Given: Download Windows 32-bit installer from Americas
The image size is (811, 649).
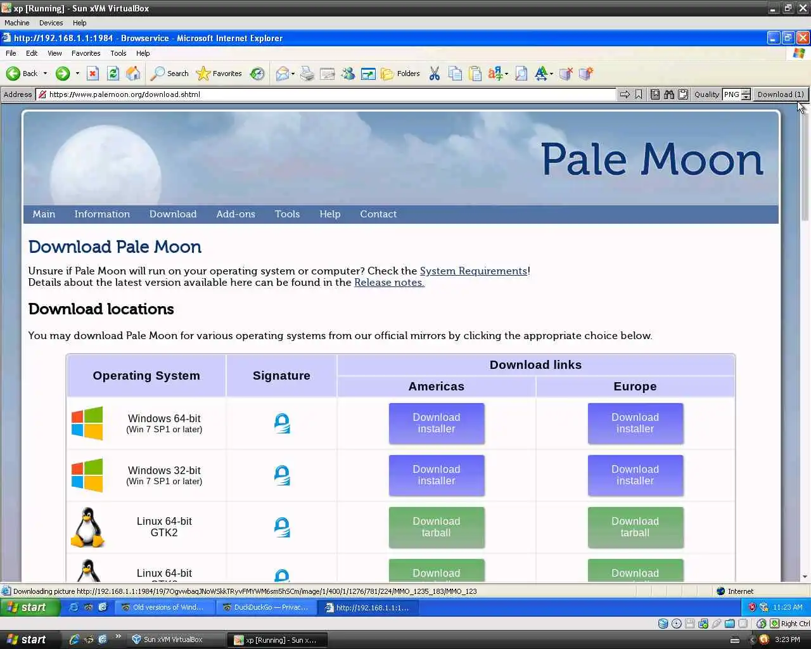Looking at the screenshot, I should (437, 475).
